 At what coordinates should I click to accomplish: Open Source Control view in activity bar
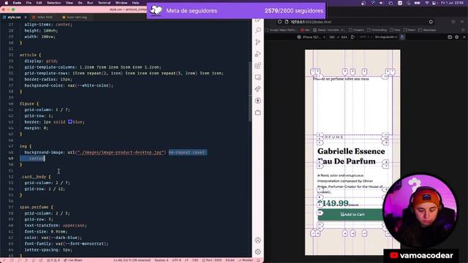pyautogui.click(x=258, y=42)
